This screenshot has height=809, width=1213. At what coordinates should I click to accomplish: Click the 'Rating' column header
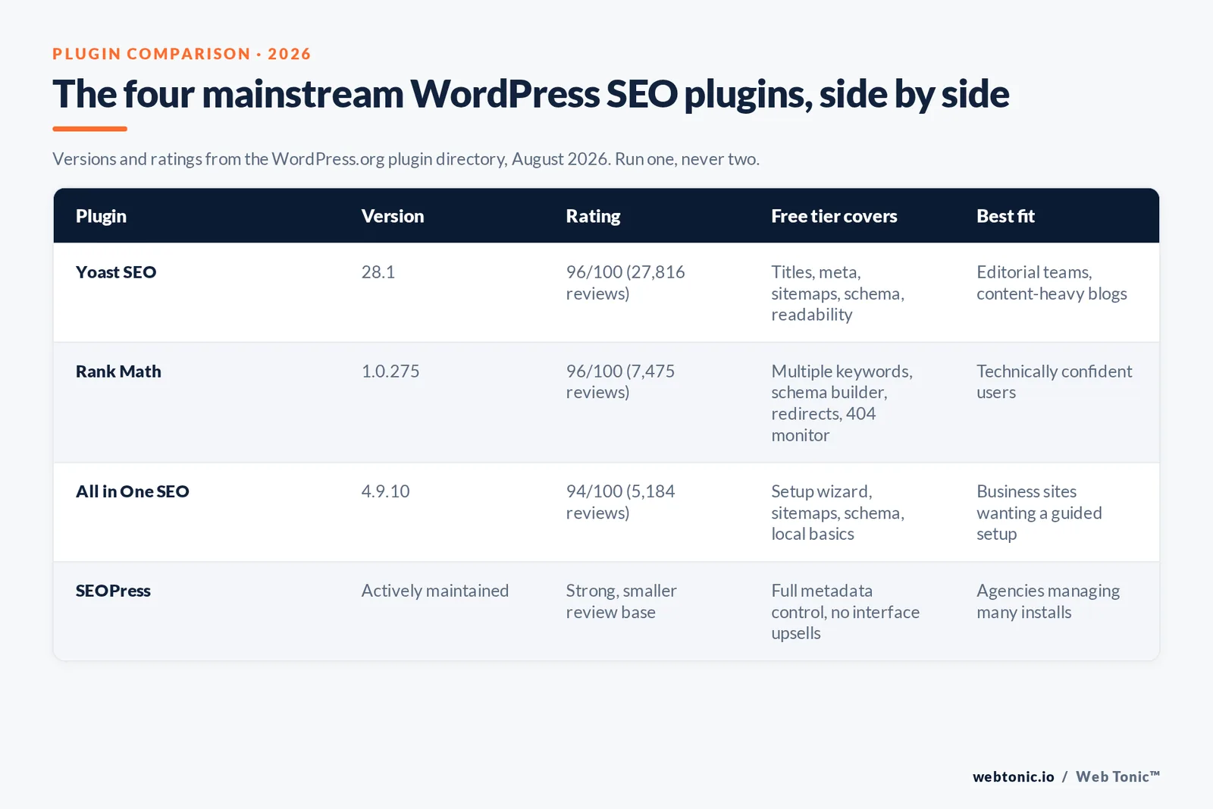click(593, 216)
